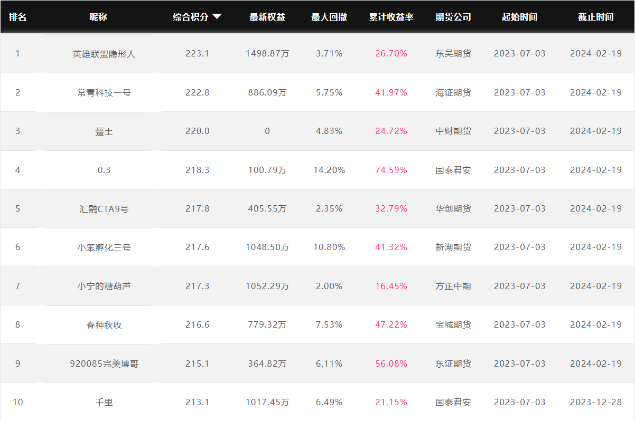Image resolution: width=635 pixels, height=421 pixels.
Task: Click futures company 中财期货
Action: click(453, 131)
